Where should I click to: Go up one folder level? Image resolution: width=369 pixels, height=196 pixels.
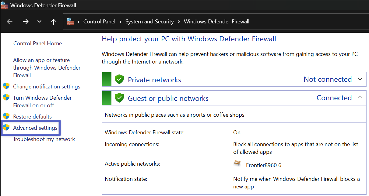(54, 22)
